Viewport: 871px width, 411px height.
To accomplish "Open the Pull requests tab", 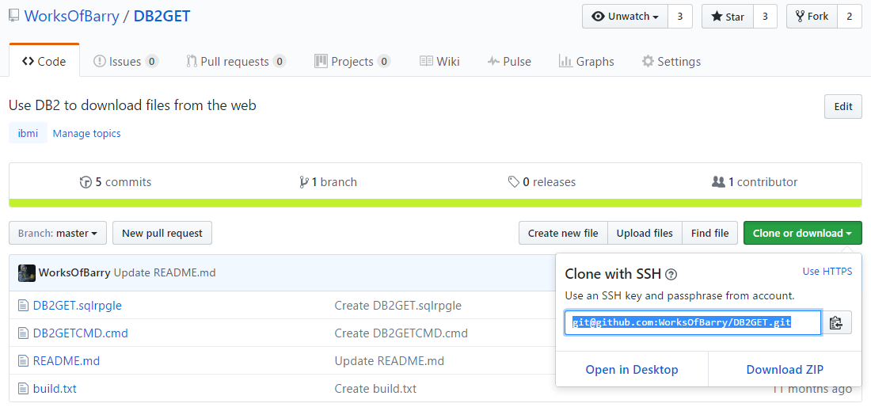I will 236,61.
